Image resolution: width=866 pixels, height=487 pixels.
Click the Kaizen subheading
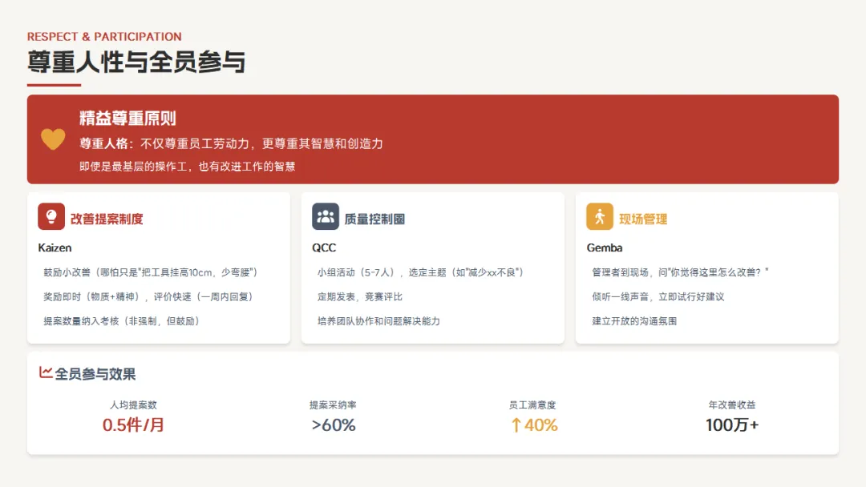coord(55,248)
